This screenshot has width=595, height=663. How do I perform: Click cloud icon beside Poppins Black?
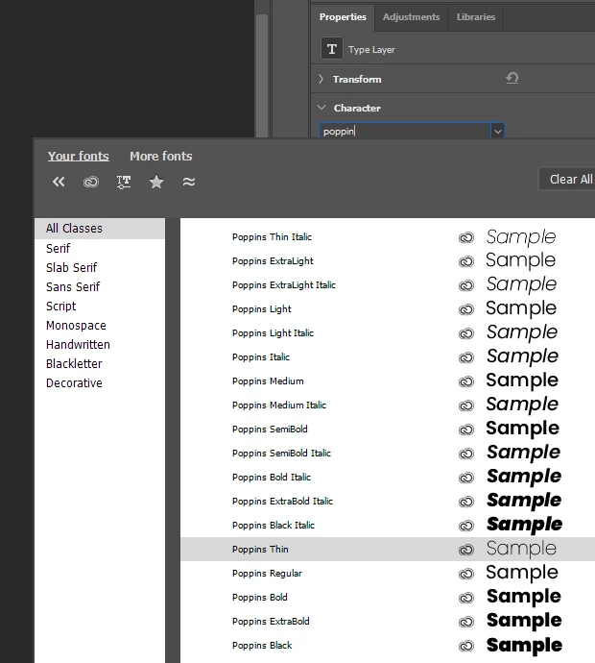466,646
